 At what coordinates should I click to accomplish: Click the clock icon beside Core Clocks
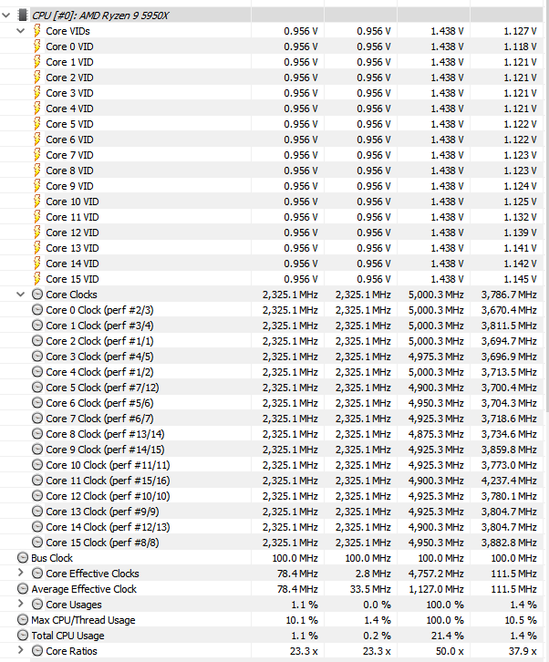coord(37,295)
